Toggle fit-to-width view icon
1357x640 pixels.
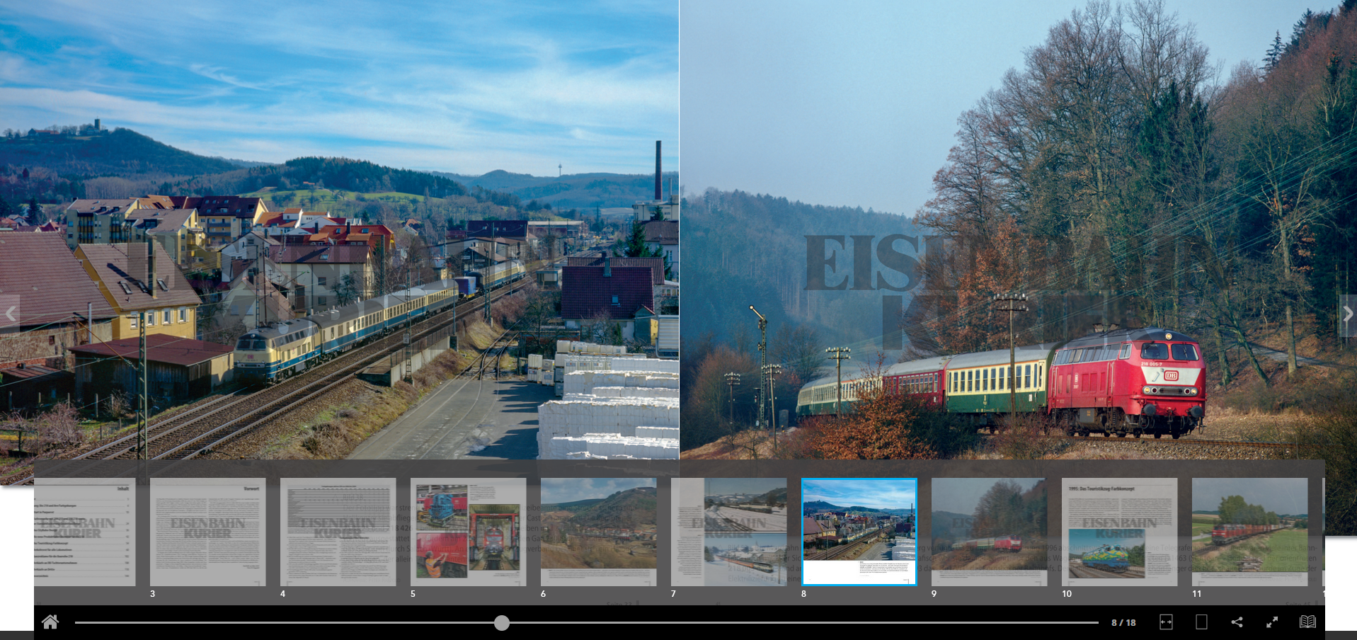(1166, 622)
